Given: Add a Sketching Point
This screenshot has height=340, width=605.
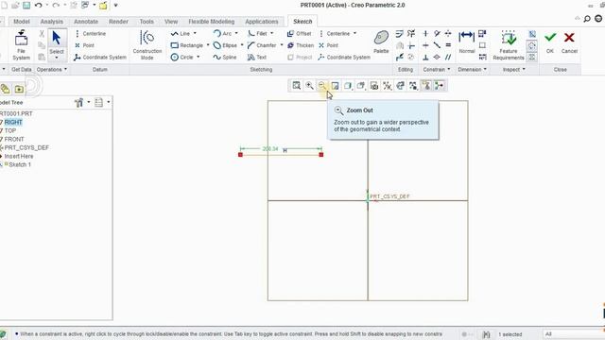Looking at the screenshot, I should [x=328, y=45].
